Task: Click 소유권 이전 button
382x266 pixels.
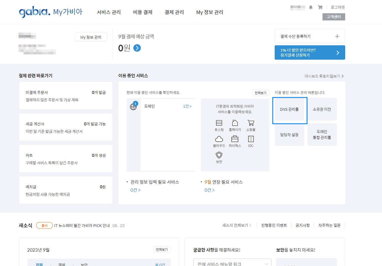Action: point(322,109)
